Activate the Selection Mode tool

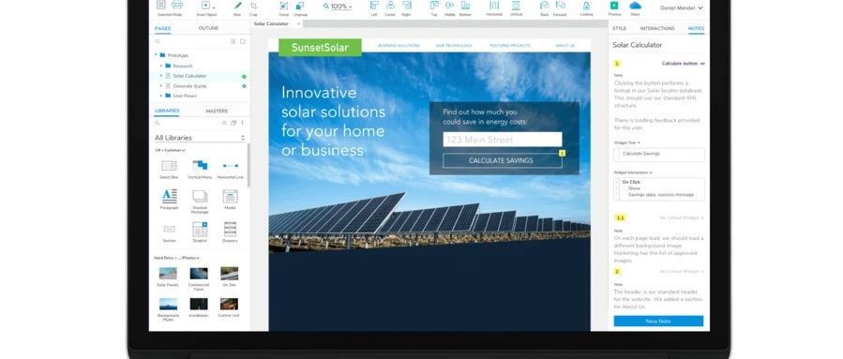click(x=170, y=7)
